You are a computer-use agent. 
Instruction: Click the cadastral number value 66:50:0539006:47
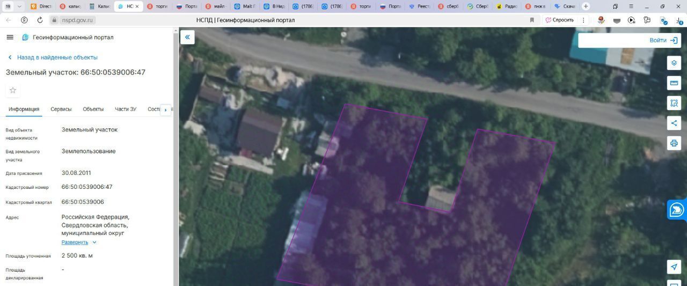(x=87, y=187)
